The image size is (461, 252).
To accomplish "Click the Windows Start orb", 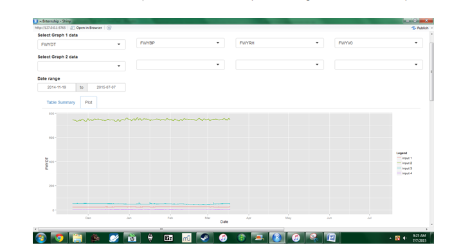I will point(41,238).
